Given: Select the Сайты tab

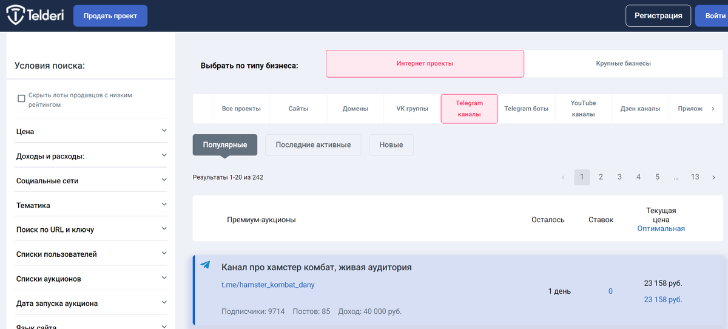Looking at the screenshot, I should pyautogui.click(x=298, y=109).
